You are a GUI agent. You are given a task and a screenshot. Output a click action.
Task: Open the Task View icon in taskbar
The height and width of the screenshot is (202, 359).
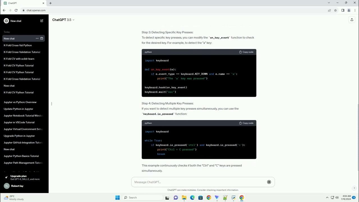(x=167, y=198)
